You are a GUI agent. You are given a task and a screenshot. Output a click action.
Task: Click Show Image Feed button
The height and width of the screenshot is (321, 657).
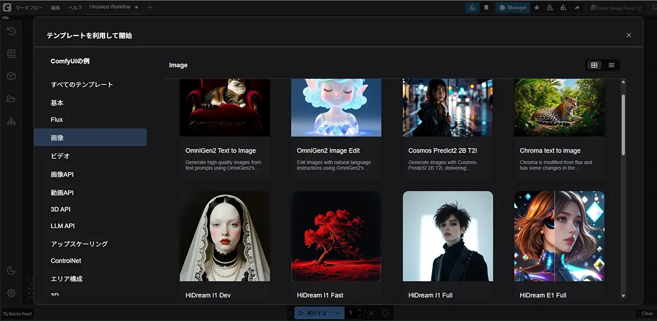(615, 8)
